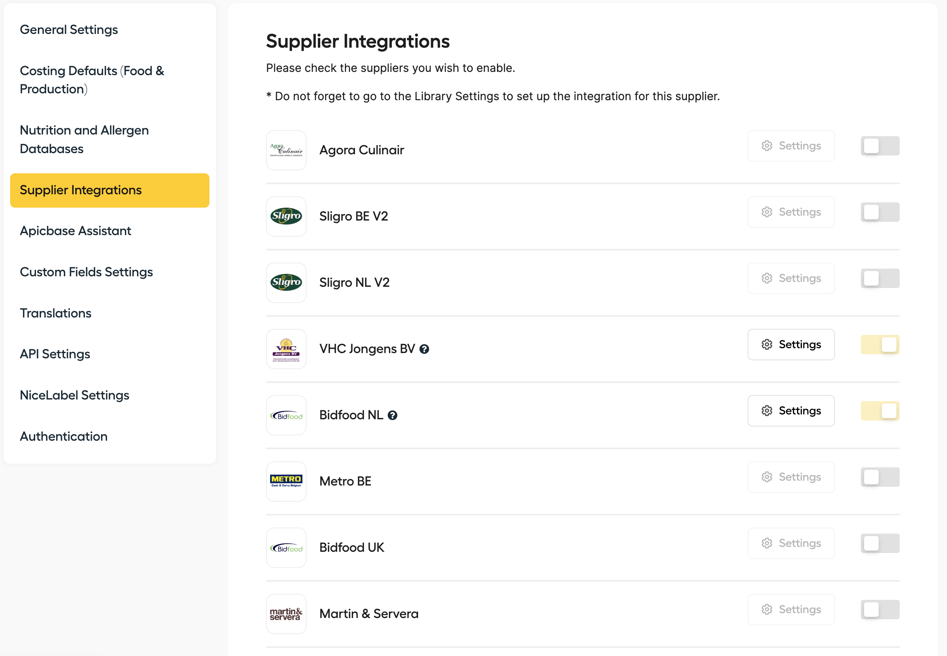Open Settings for Bidfood NL
The width and height of the screenshot is (947, 656).
tap(791, 411)
